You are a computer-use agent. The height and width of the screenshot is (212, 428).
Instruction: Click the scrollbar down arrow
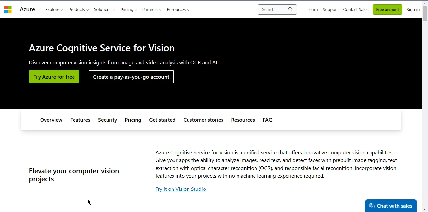[425, 209]
